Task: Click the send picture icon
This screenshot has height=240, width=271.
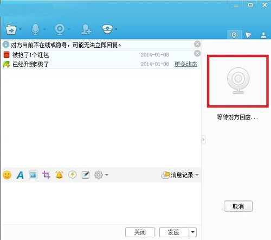Action: click(33, 175)
